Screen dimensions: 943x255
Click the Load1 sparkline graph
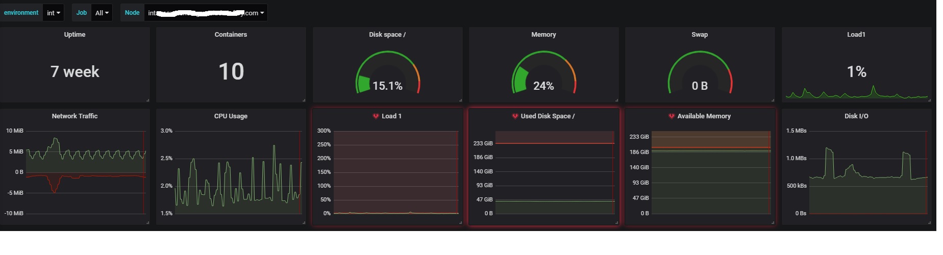[856, 93]
